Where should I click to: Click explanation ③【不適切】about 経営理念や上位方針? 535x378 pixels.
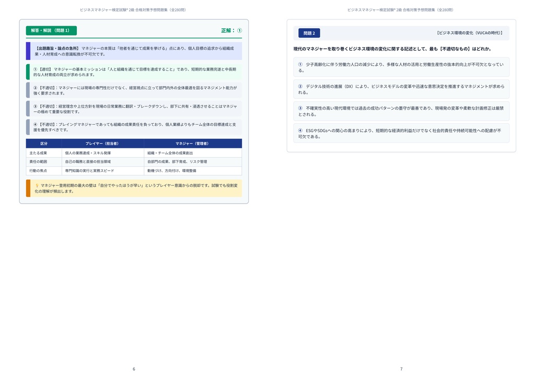click(134, 109)
